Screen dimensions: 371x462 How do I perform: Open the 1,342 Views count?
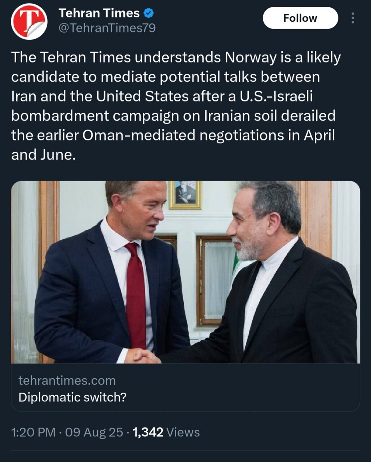[x=166, y=432]
